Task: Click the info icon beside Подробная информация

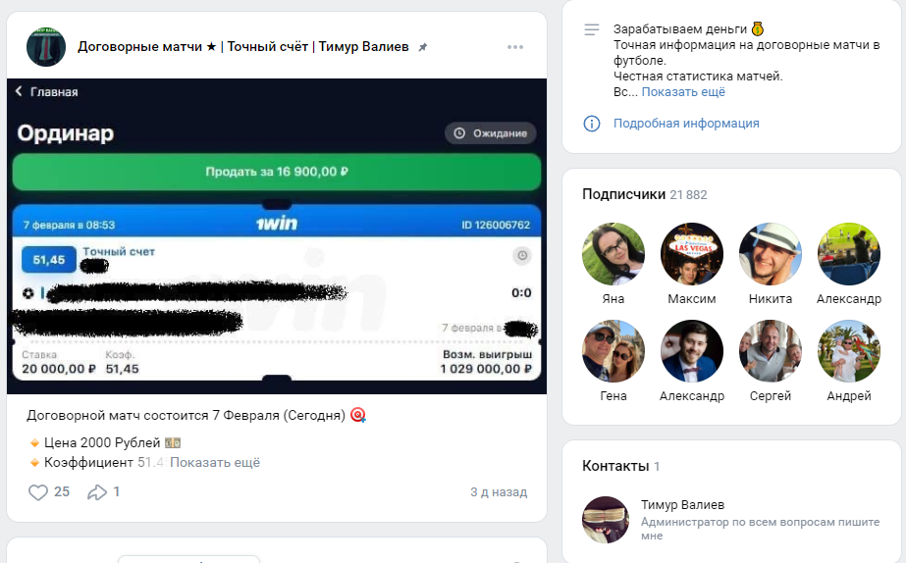Action: 591,124
